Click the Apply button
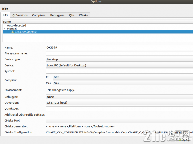The width and height of the screenshot is (193, 144). [185, 140]
